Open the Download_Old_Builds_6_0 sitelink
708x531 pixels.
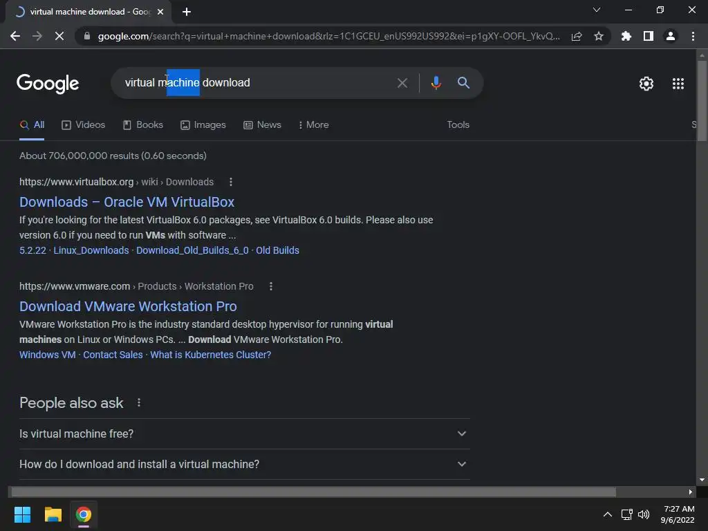(x=192, y=250)
